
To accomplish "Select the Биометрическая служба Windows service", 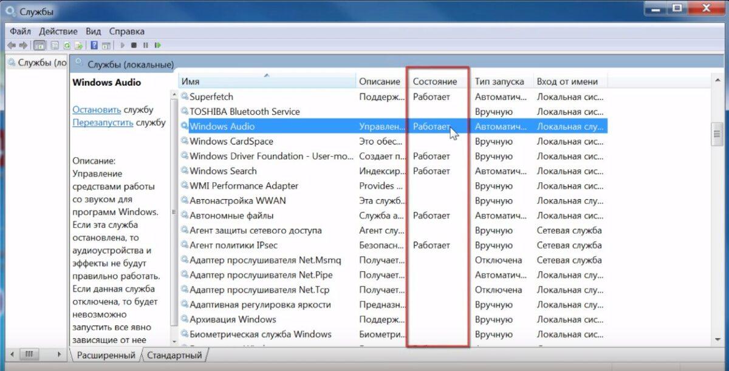I will click(x=393, y=334).
